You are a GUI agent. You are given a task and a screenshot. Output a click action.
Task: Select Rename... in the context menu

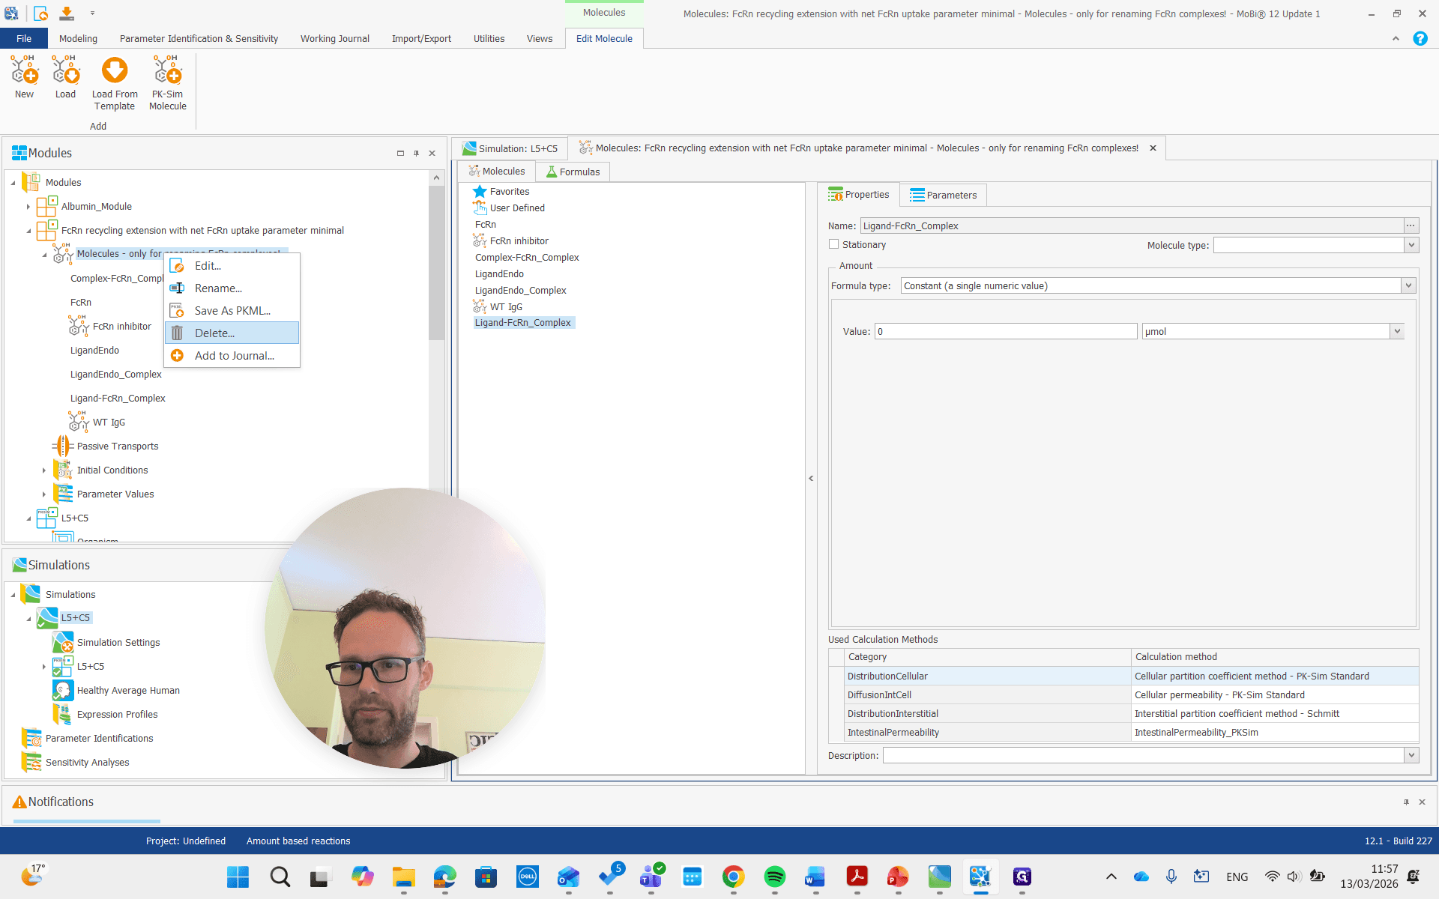(x=232, y=288)
